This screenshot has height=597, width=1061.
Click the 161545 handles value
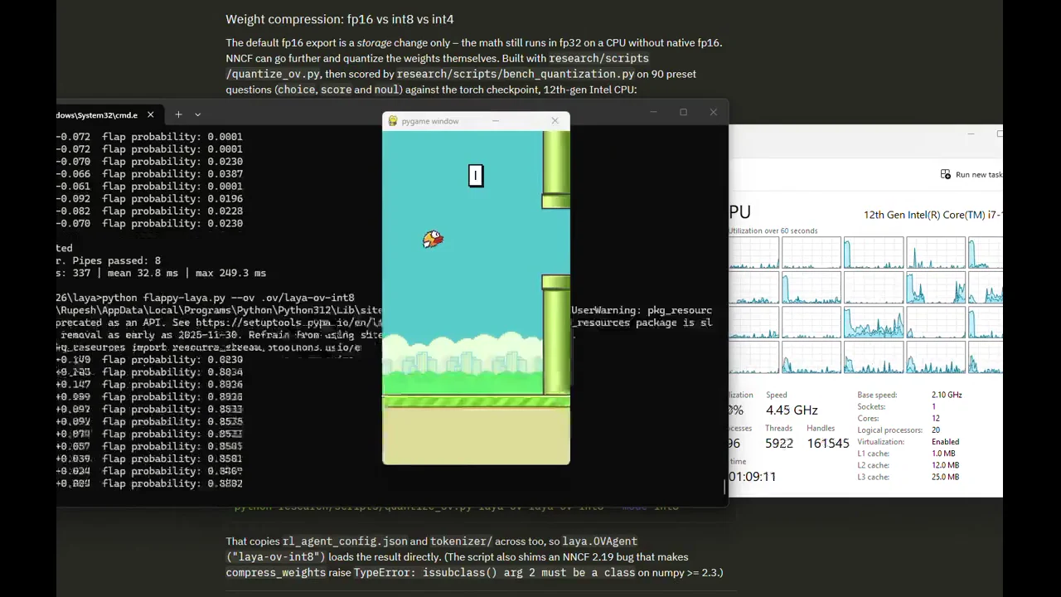click(x=828, y=444)
